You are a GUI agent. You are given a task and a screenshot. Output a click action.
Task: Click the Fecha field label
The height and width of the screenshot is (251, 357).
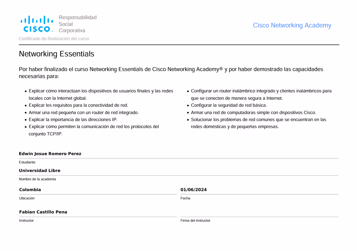coord(185,198)
